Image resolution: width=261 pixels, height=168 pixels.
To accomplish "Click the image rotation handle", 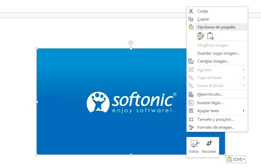I will click(131, 43).
